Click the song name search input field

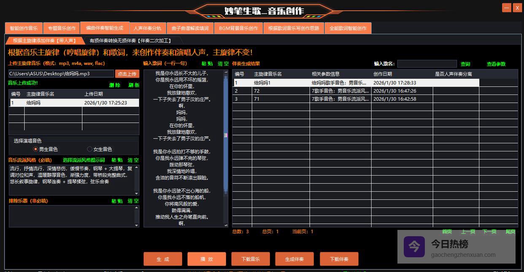tap(427, 64)
